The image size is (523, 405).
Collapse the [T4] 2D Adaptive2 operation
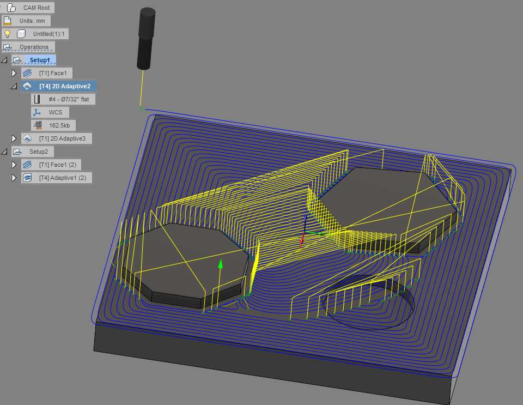pos(14,87)
